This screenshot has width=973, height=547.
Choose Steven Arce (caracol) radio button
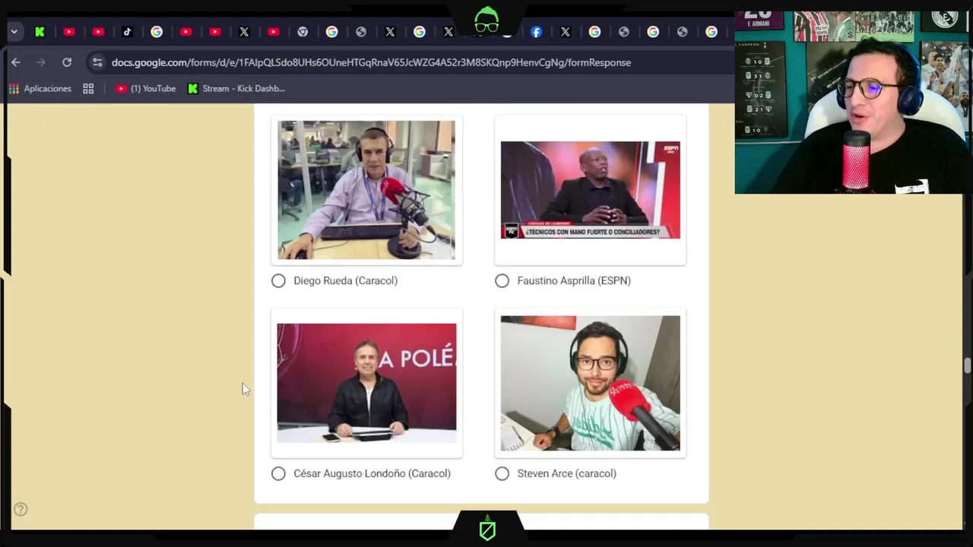point(502,474)
